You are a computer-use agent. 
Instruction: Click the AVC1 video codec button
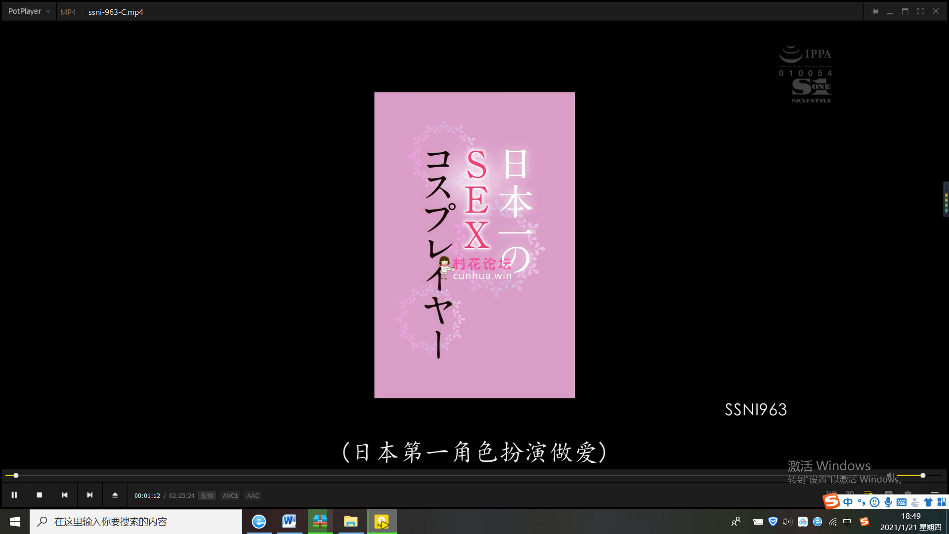coord(230,495)
